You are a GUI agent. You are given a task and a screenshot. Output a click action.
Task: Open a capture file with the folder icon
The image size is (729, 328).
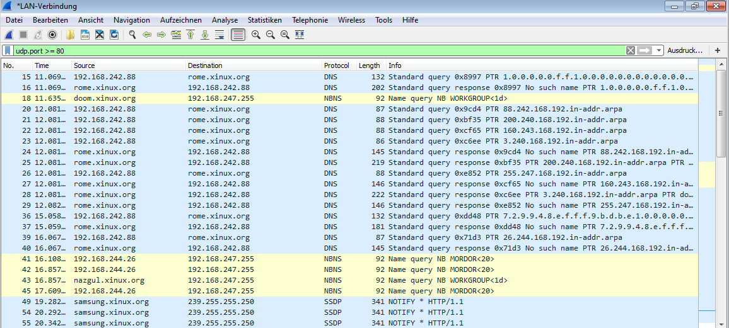(x=70, y=35)
